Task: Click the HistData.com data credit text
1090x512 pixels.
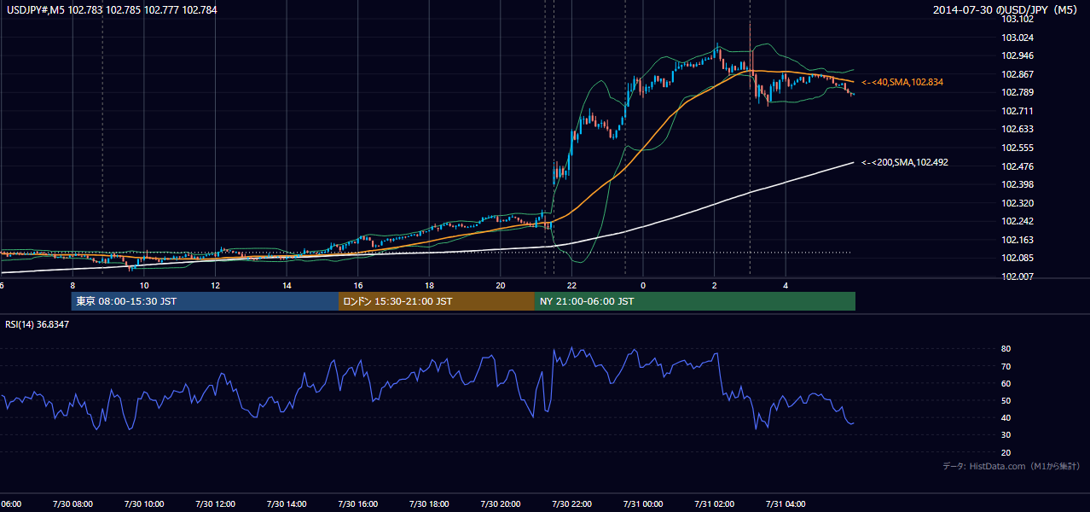Action: 1012,466
